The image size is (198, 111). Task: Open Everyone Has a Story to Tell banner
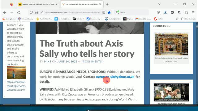point(171,92)
